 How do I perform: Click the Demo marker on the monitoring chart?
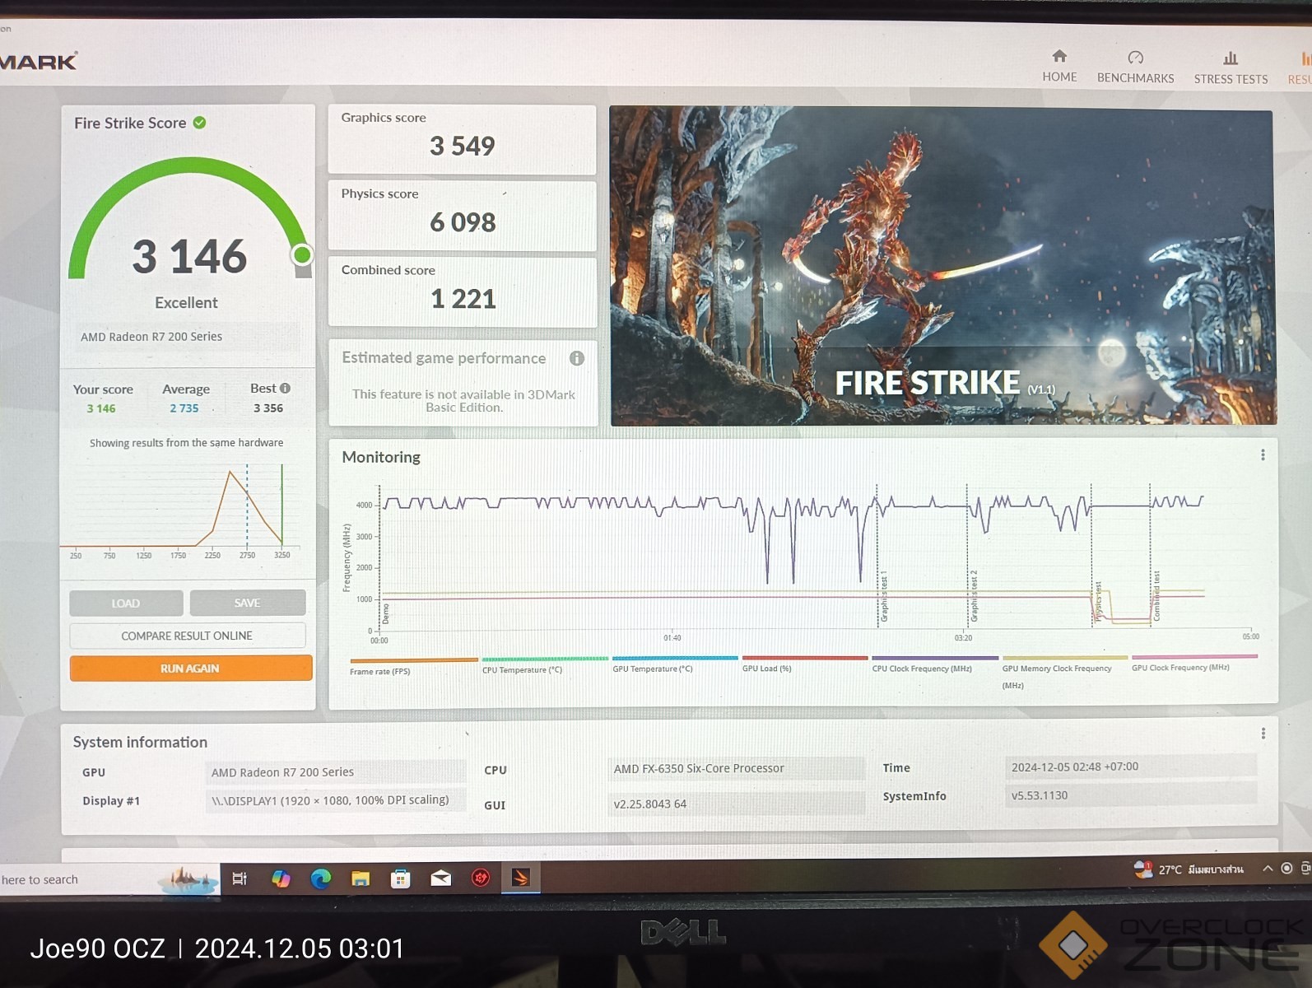(x=385, y=613)
